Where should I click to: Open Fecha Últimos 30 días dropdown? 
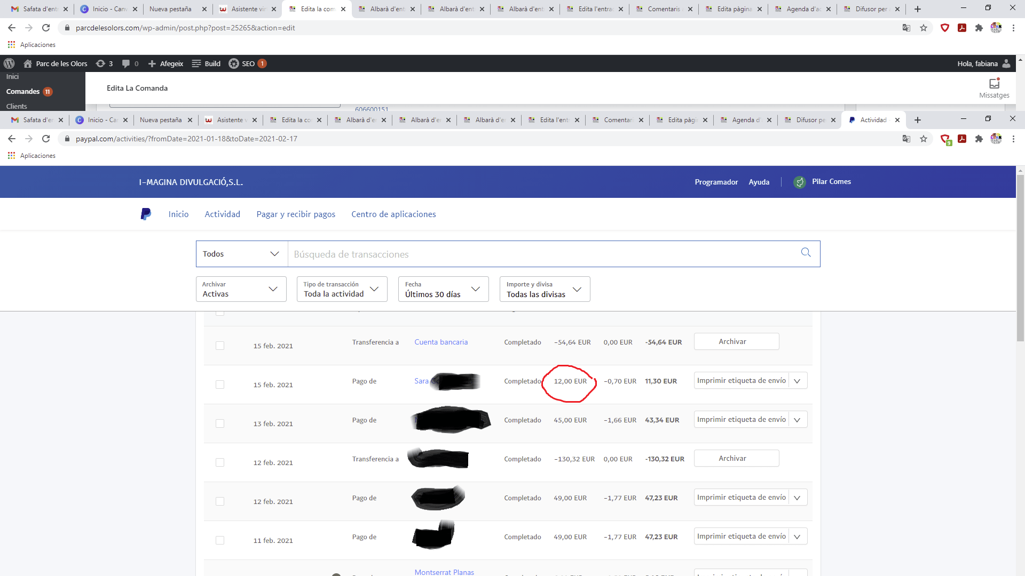point(444,289)
